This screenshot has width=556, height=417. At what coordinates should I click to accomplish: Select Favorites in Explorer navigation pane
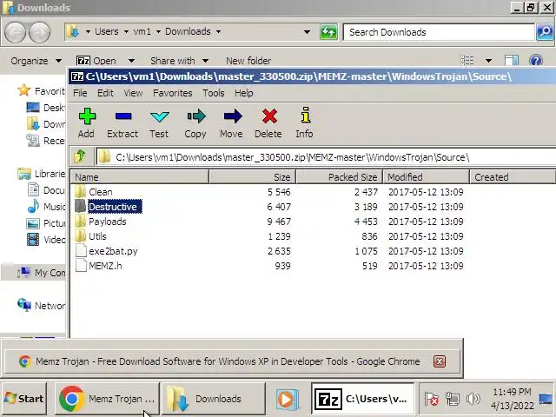point(42,90)
